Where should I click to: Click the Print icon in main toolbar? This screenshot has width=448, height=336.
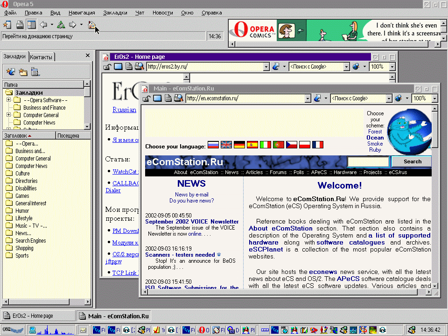click(20, 25)
